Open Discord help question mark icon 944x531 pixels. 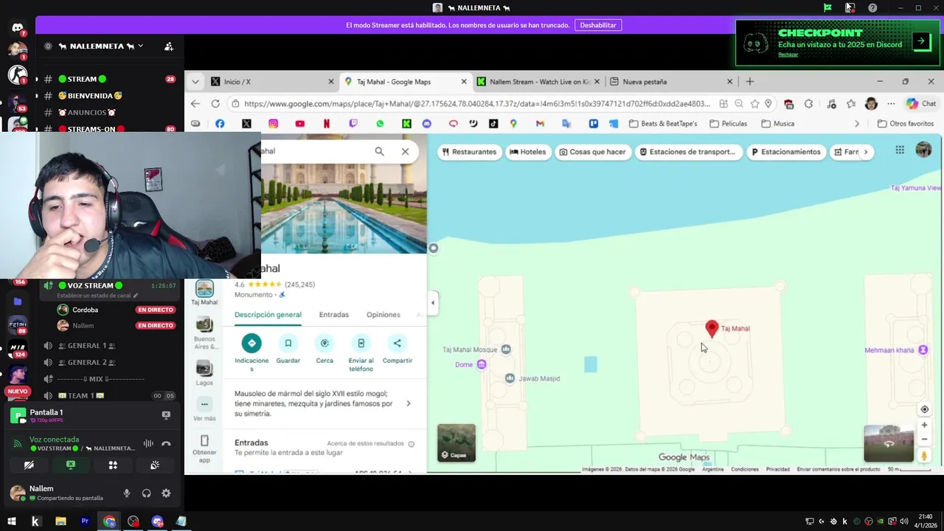pos(872,7)
